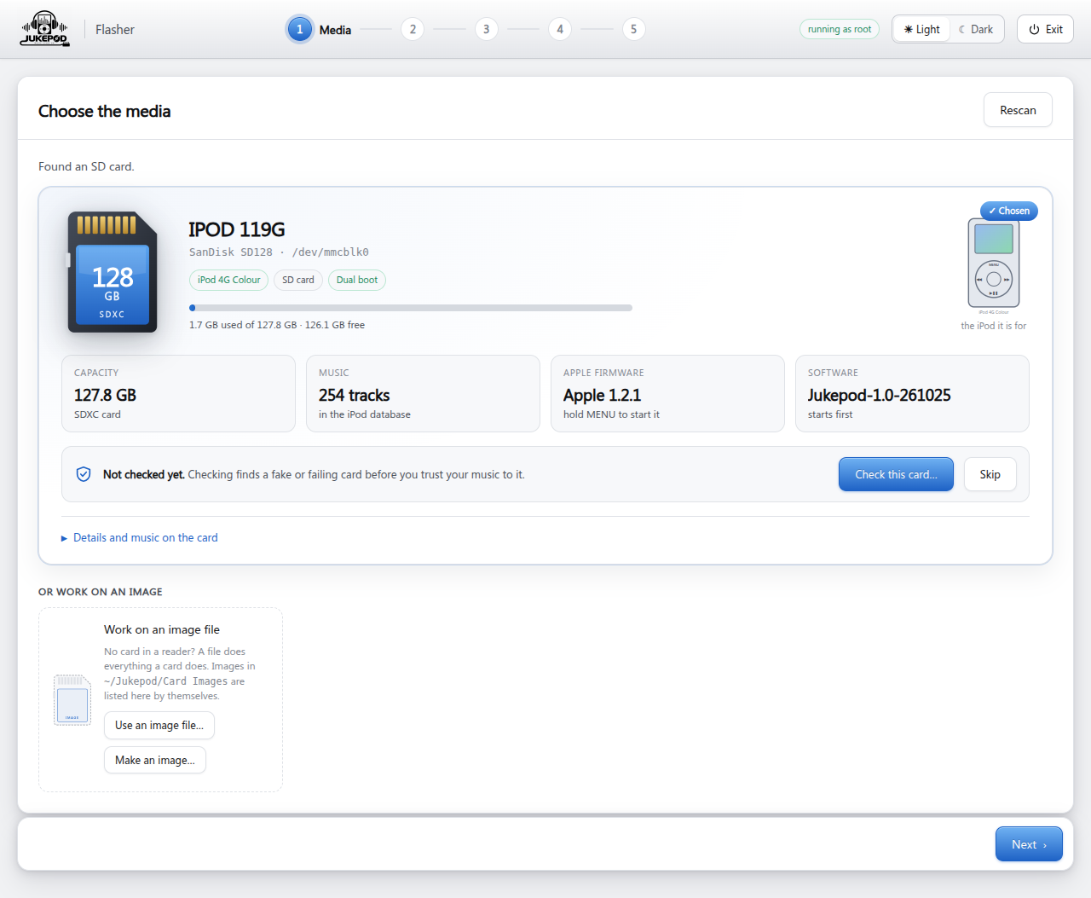Rescan for media
The height and width of the screenshot is (898, 1091).
click(x=1018, y=110)
